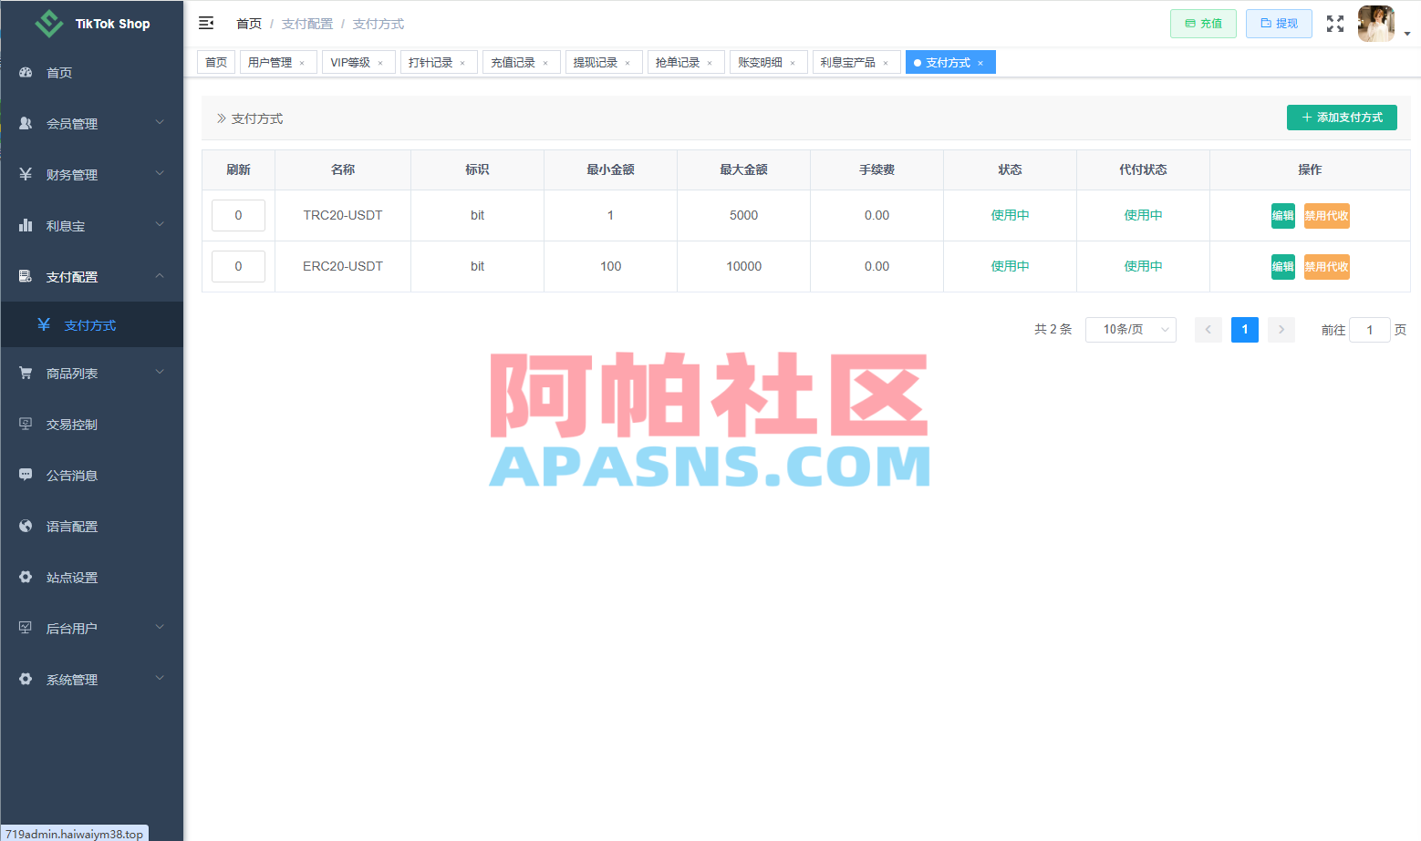Click the 前往 page number input
Screen dimensions: 1421x841
(1369, 330)
